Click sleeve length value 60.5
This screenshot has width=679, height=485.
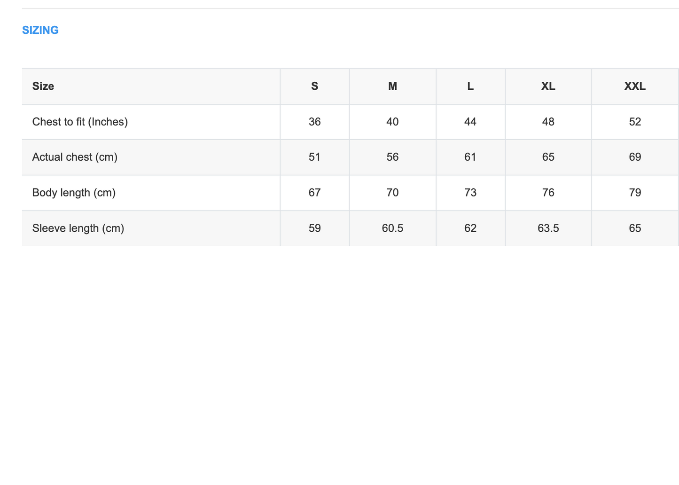pyautogui.click(x=392, y=228)
